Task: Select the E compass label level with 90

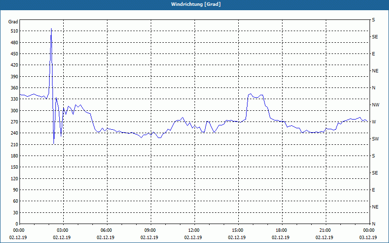Action: click(x=373, y=190)
